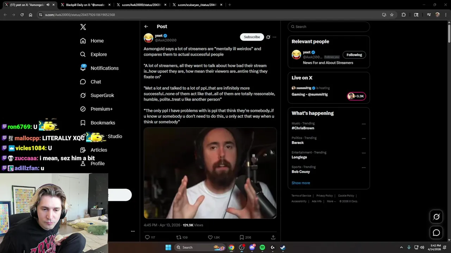Open Profile from the sidebar
451x253 pixels.
[92, 164]
